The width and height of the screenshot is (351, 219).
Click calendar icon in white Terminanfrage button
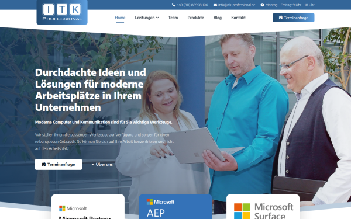[x=44, y=165]
